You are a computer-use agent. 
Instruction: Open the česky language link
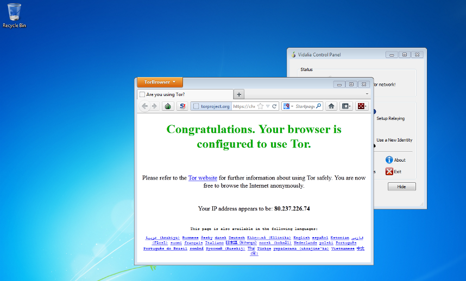(x=206, y=238)
